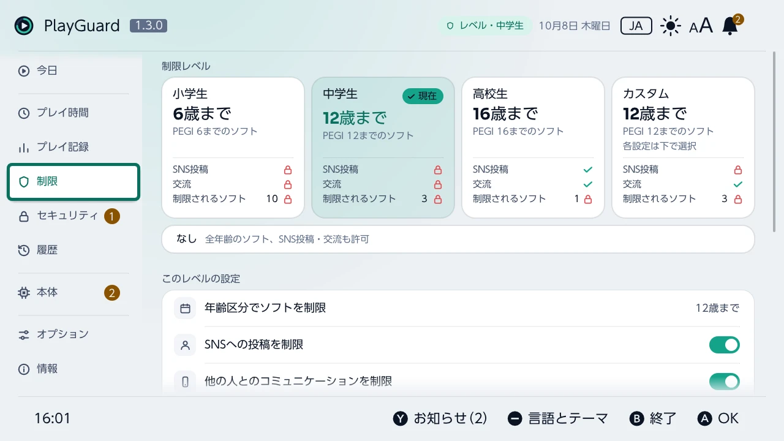
Task: Toggle the brightness theme sun icon
Action: click(x=671, y=26)
